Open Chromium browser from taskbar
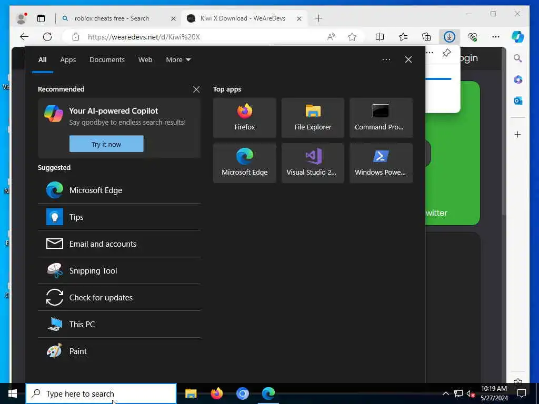 (x=242, y=393)
